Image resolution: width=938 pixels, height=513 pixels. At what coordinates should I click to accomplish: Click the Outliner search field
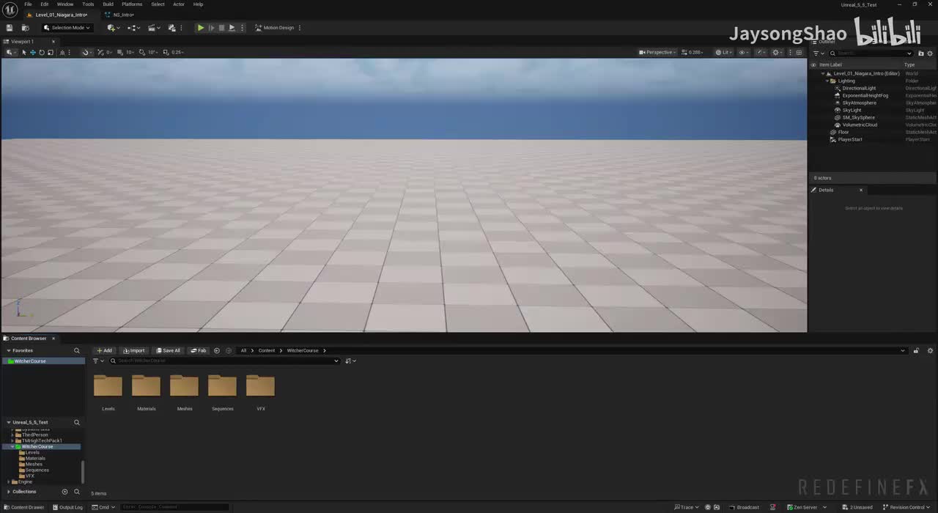872,53
